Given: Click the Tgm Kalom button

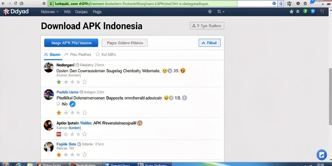Looking at the screenshot, I should (x=207, y=26).
